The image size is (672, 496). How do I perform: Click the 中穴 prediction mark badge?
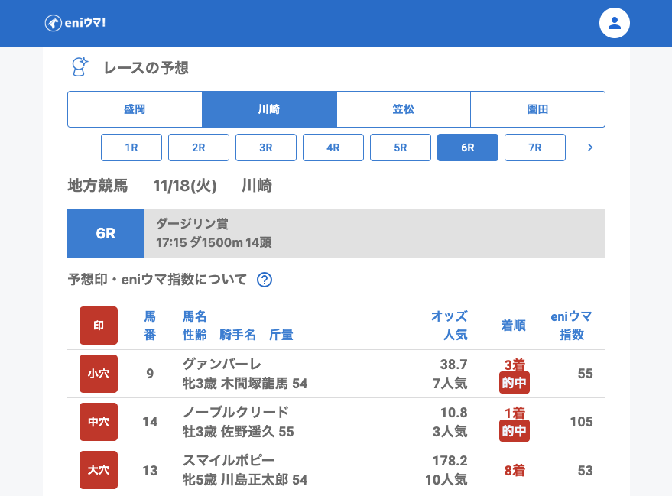pyautogui.click(x=99, y=422)
